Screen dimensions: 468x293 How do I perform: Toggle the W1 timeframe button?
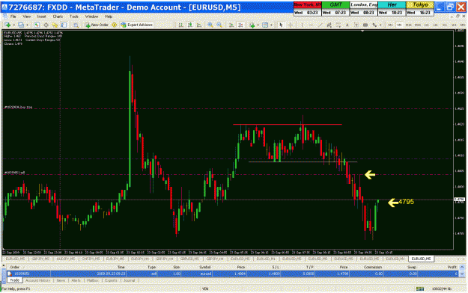point(454,25)
